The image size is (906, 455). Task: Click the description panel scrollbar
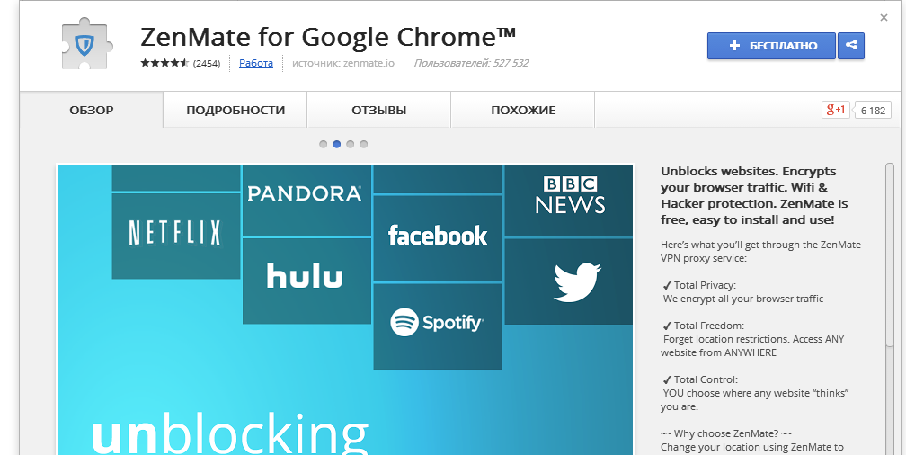pos(889,254)
